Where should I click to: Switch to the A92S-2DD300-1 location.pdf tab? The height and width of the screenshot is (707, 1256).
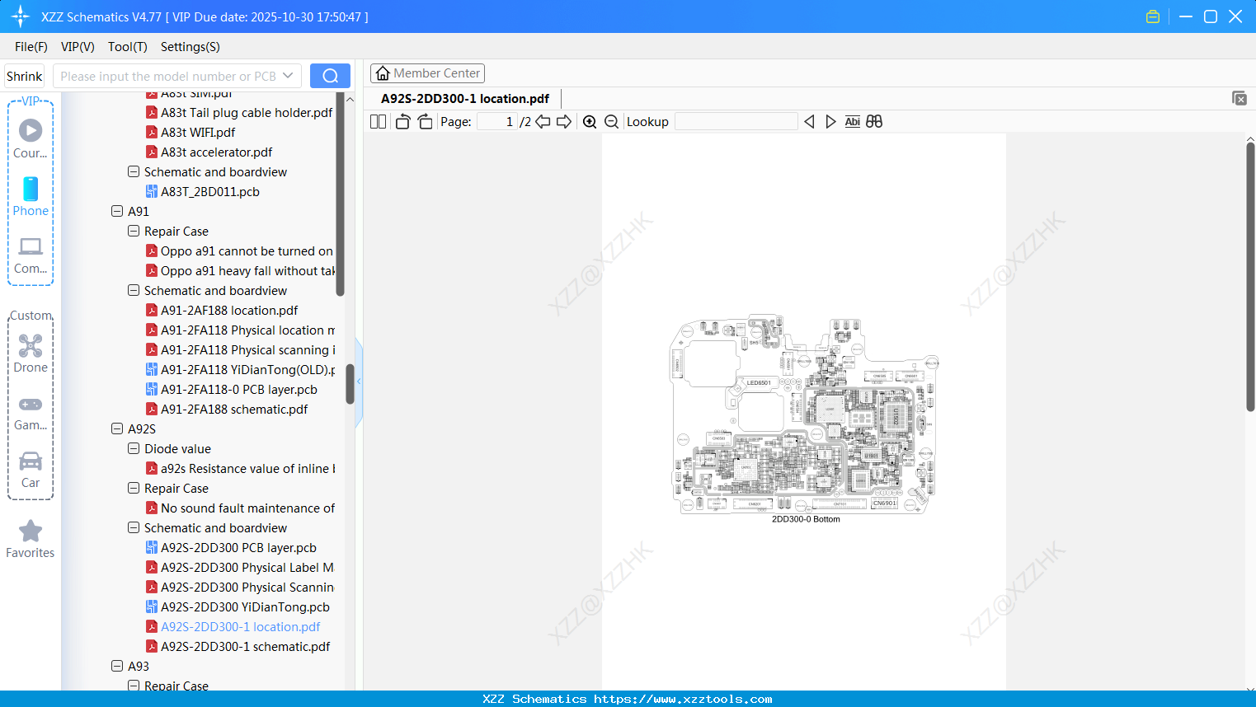click(465, 98)
